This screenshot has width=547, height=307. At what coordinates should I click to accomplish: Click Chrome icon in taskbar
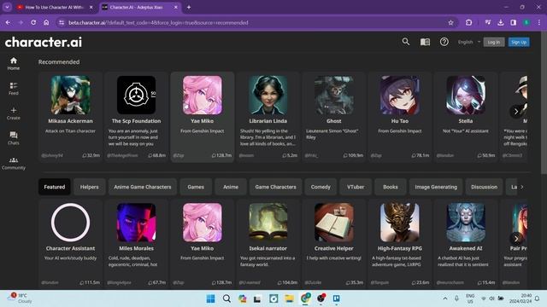(x=305, y=298)
